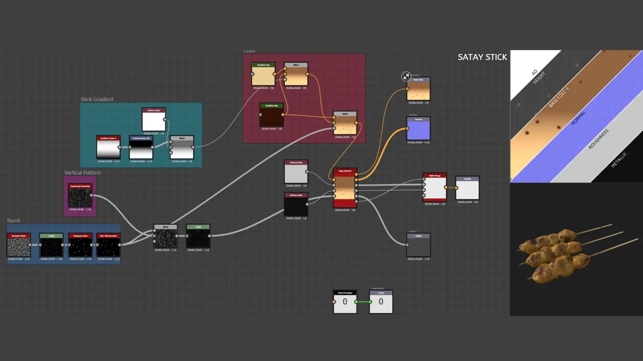Screen dimensions: 643x361
Task: Select the Histogram Scan node
Action: coord(80,245)
